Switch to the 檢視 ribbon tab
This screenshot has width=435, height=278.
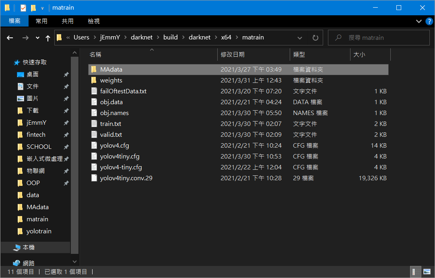pyautogui.click(x=94, y=21)
